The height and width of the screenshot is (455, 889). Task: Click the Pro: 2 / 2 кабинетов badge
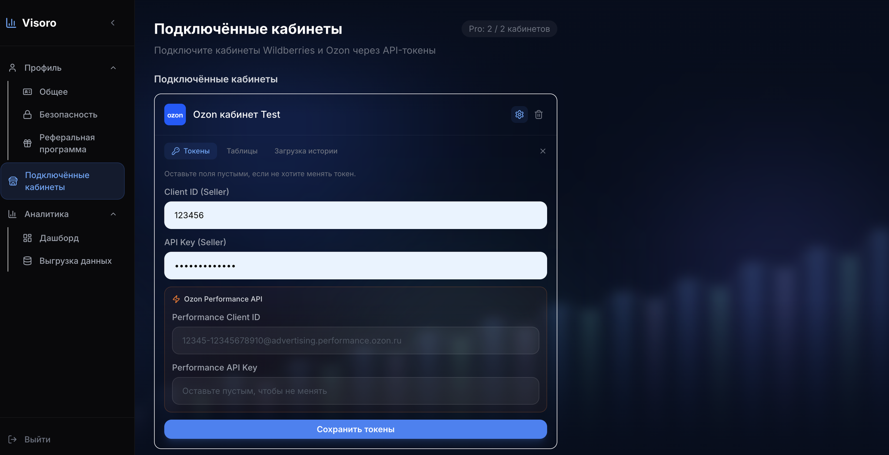point(509,29)
